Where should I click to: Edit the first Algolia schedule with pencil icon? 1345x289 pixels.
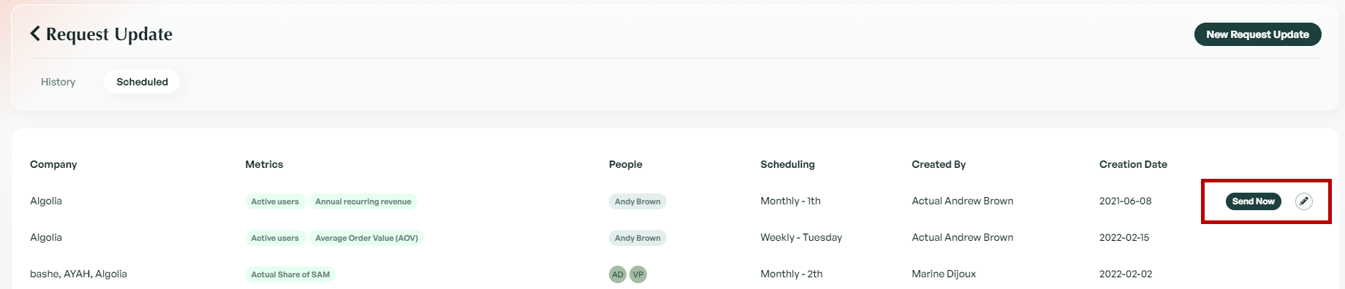(1303, 201)
